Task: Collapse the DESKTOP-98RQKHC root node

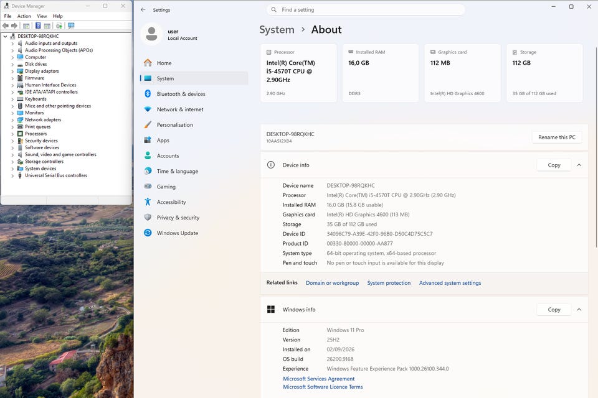Action: click(x=6, y=37)
